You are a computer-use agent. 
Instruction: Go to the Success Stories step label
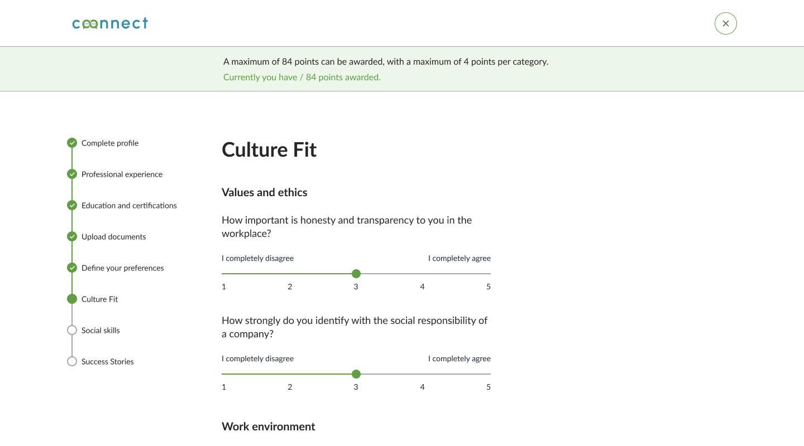coord(107,362)
